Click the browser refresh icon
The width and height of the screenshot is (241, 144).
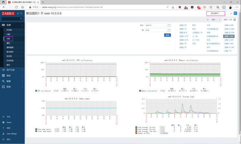click(16, 7)
